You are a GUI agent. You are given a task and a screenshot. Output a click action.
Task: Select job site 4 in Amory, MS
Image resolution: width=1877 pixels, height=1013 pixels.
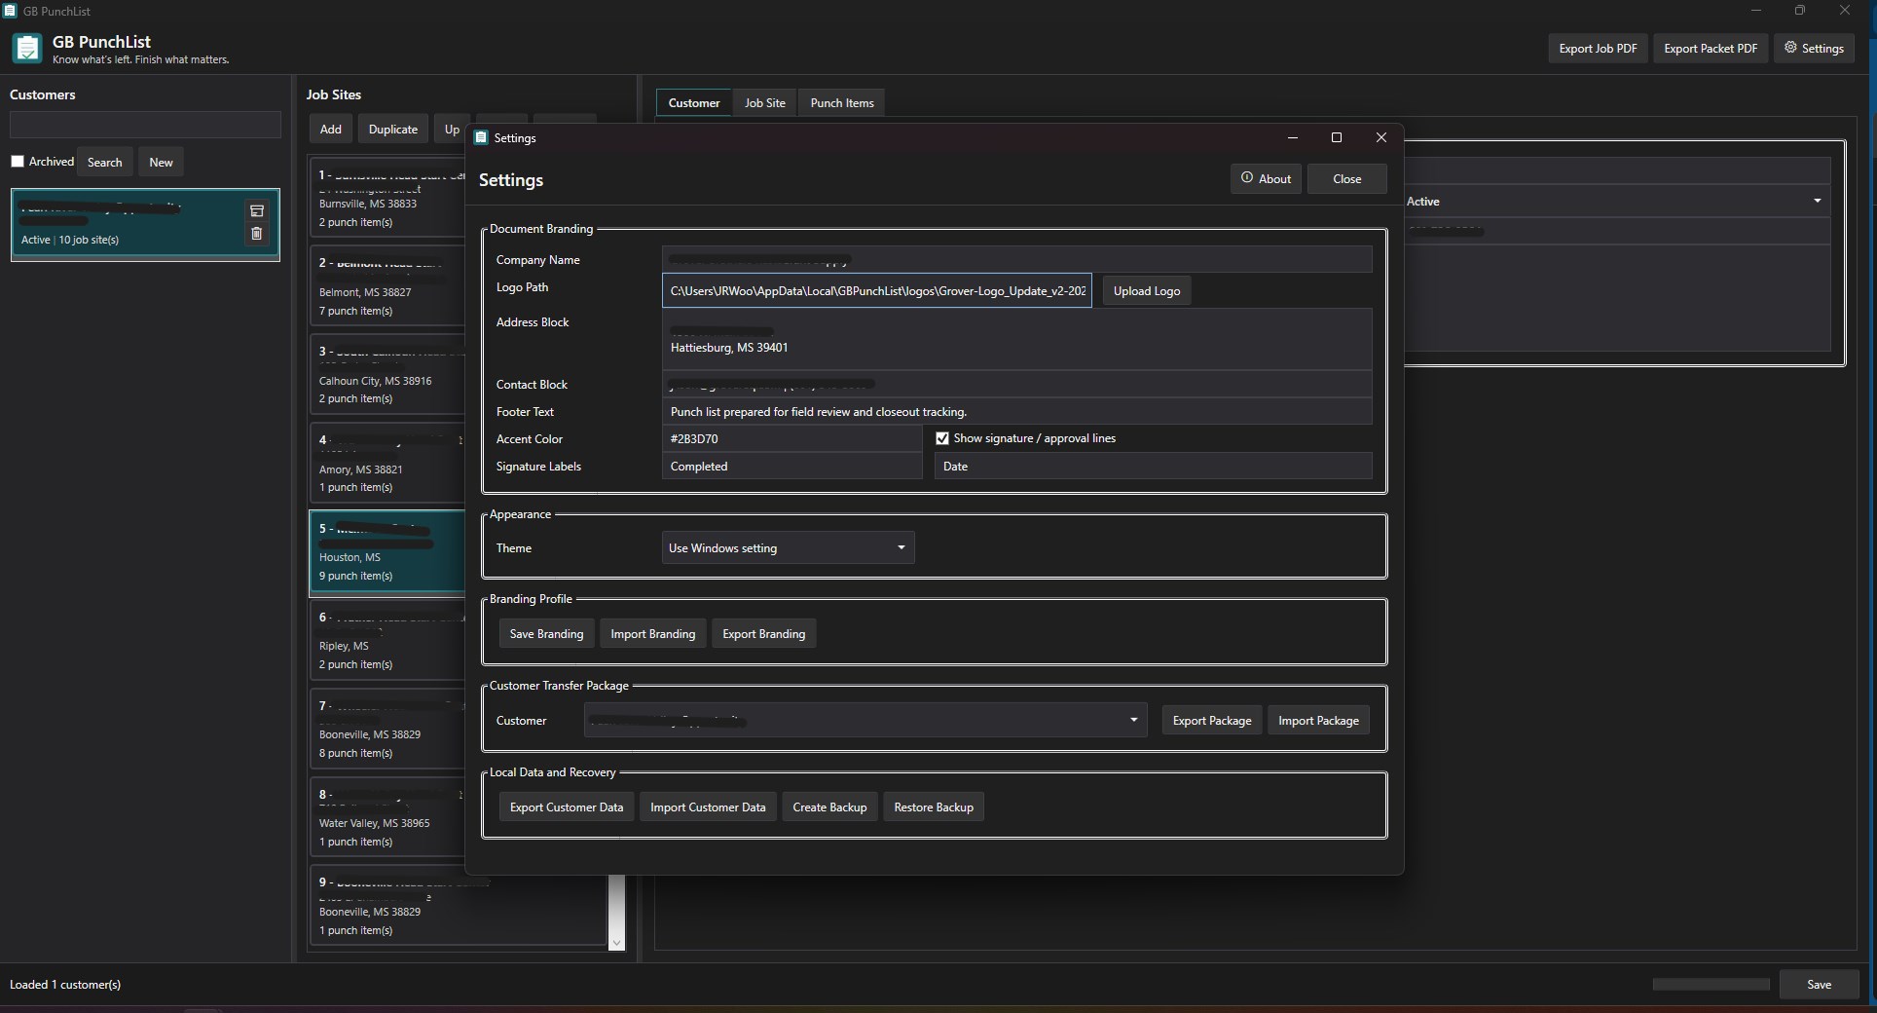(x=387, y=464)
